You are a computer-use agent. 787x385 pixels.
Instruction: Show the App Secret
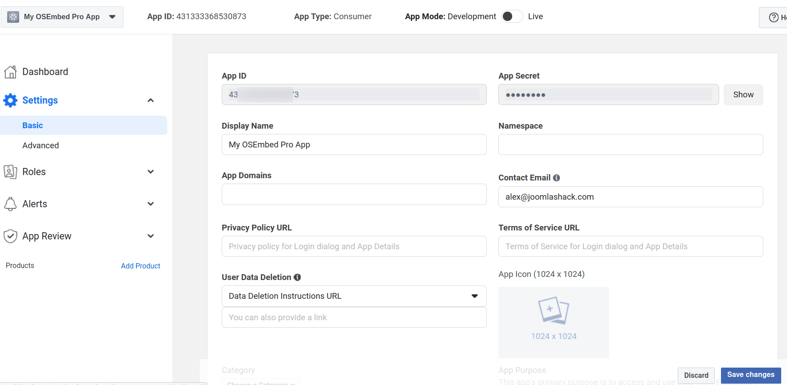743,95
